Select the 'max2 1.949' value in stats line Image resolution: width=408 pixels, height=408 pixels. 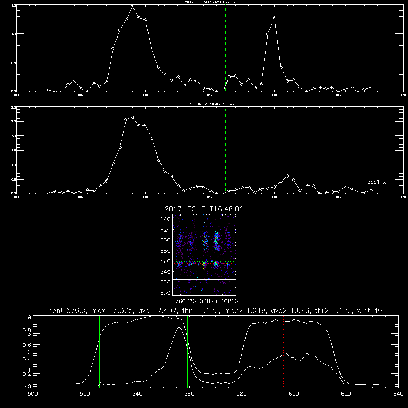coord(244,310)
